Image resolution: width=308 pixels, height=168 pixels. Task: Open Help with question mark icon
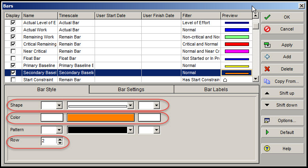pos(267,149)
